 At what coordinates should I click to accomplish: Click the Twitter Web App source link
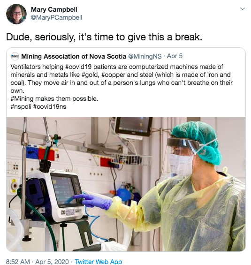tap(99, 262)
